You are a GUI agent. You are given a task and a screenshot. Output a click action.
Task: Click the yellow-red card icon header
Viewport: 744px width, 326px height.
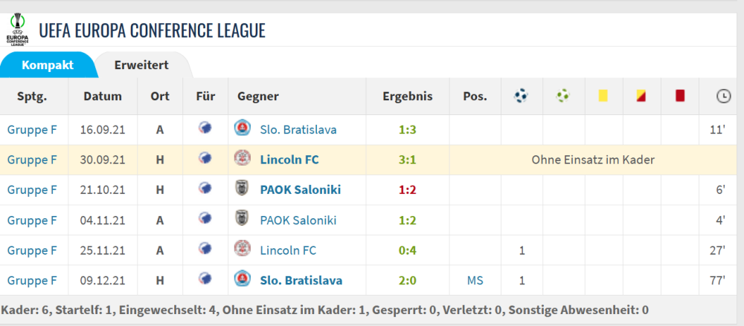tap(641, 96)
